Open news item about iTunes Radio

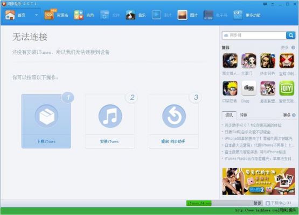(259, 159)
